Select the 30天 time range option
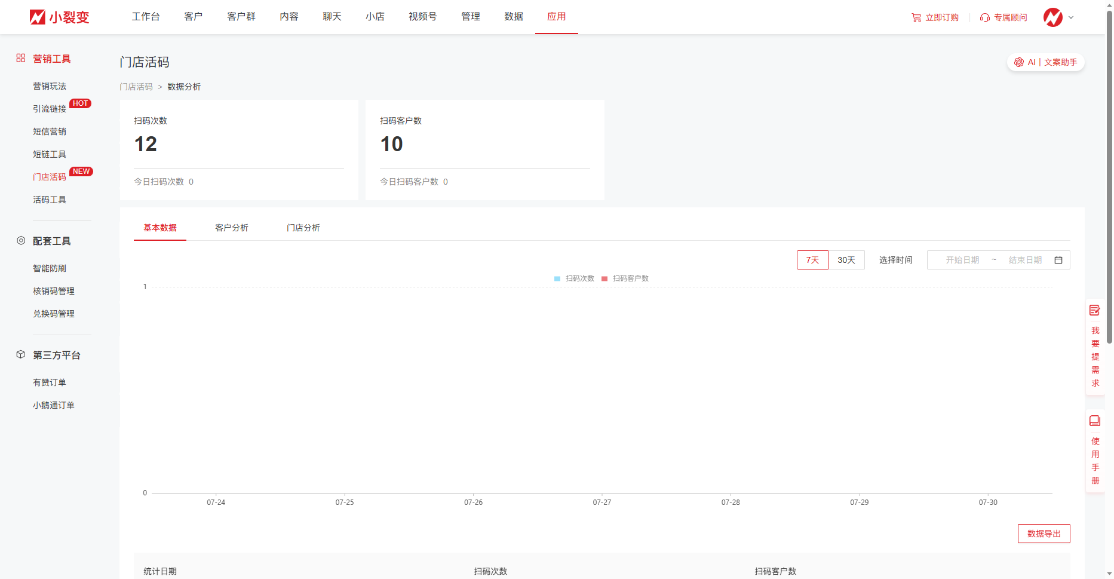Viewport: 1114px width, 579px height. coord(846,261)
